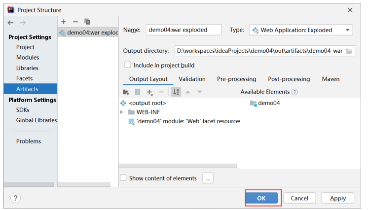
Task: Toggle Show content of elements checkbox
Action: click(123, 178)
